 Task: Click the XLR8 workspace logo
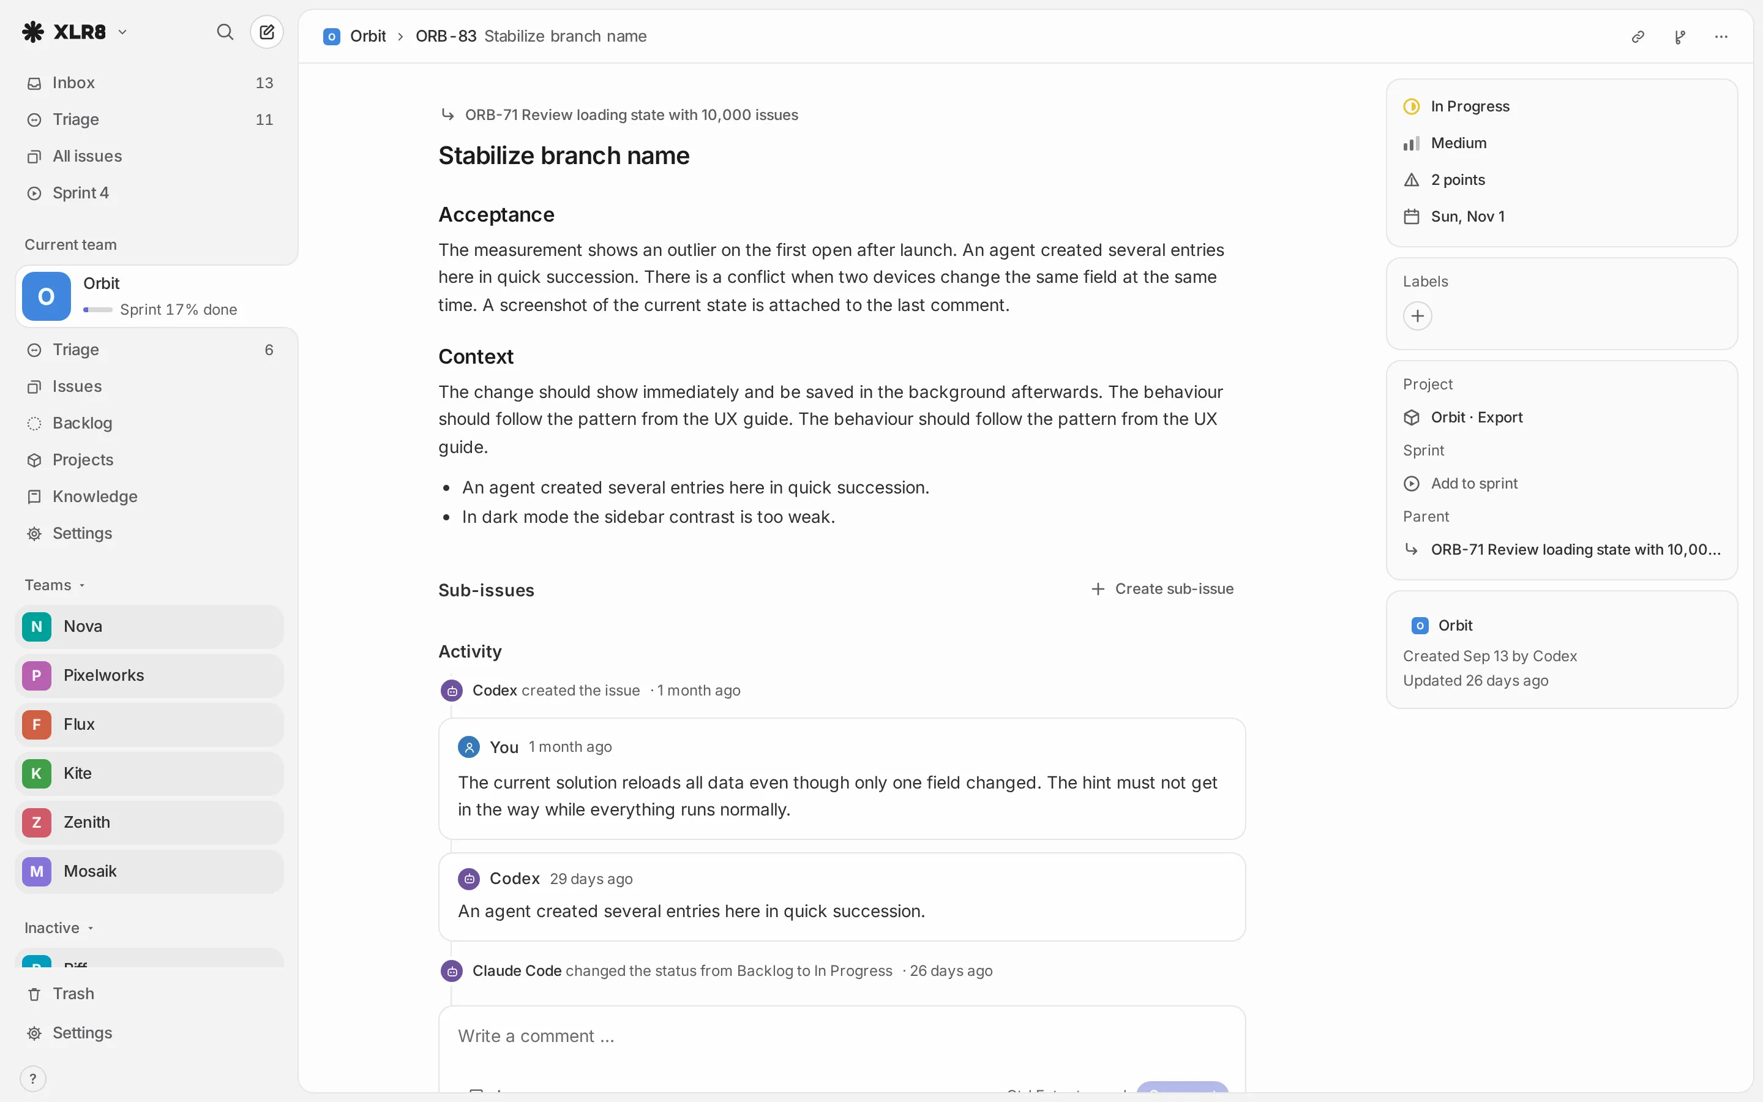click(x=33, y=32)
